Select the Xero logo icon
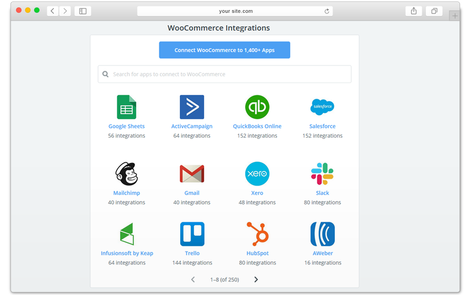The width and height of the screenshot is (471, 295). [x=257, y=174]
